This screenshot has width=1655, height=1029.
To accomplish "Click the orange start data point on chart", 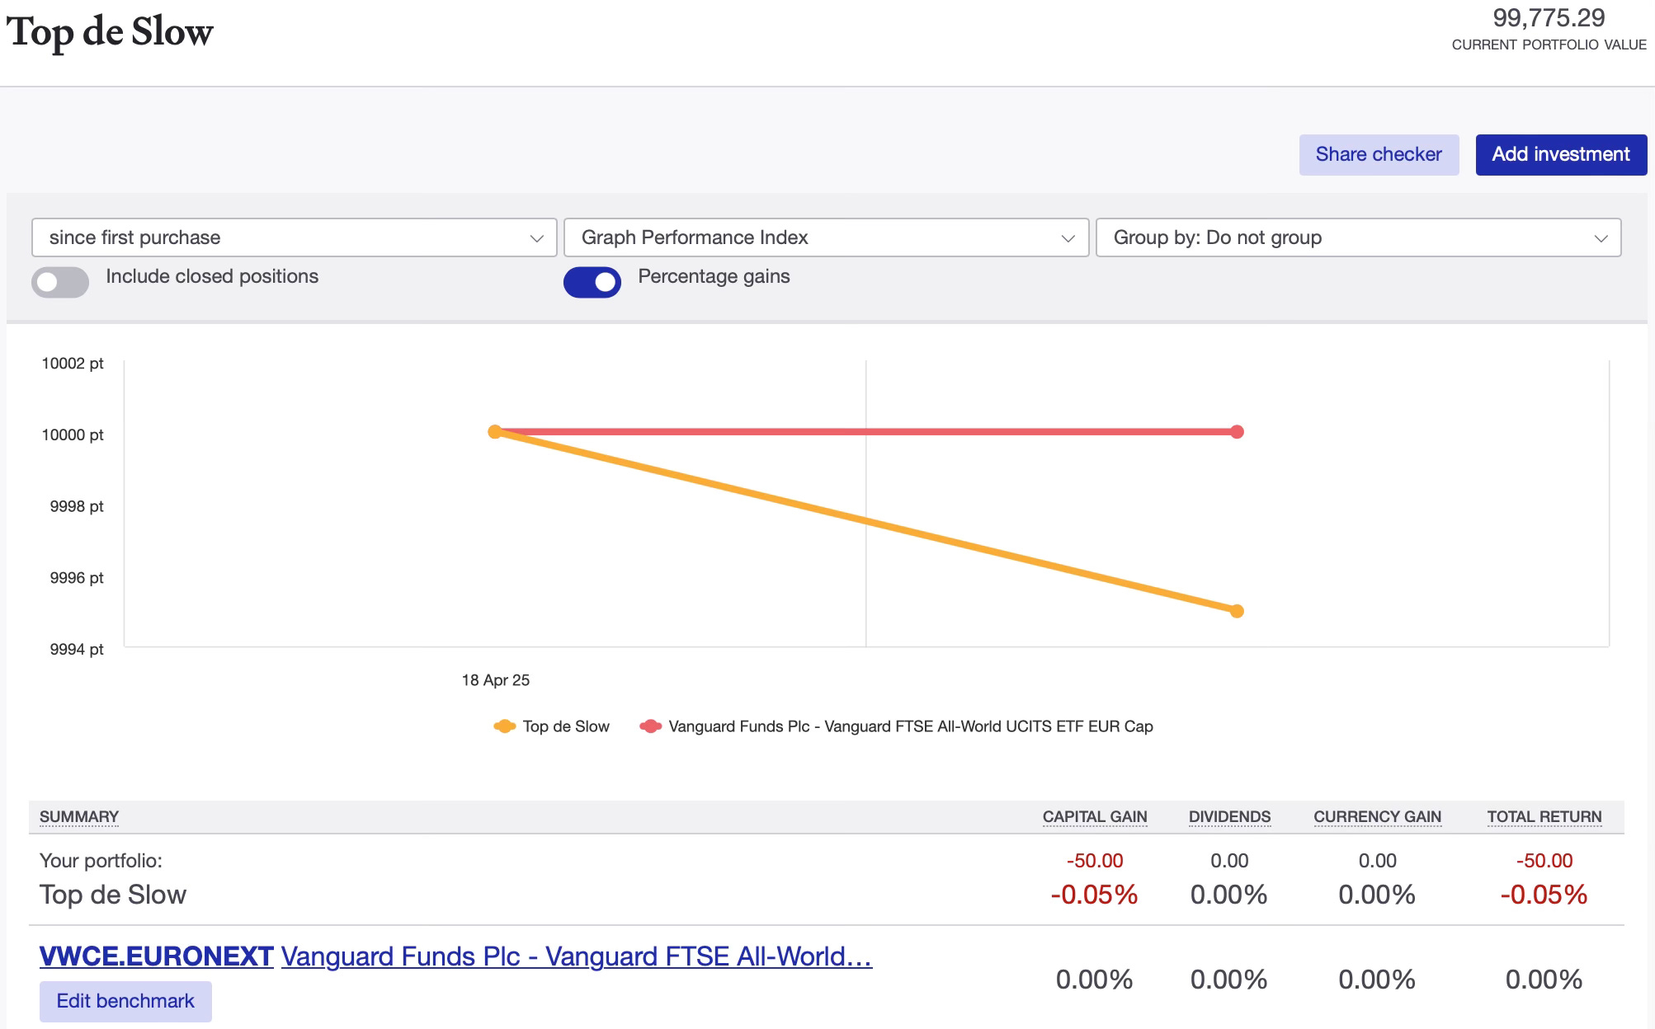I will pyautogui.click(x=495, y=431).
